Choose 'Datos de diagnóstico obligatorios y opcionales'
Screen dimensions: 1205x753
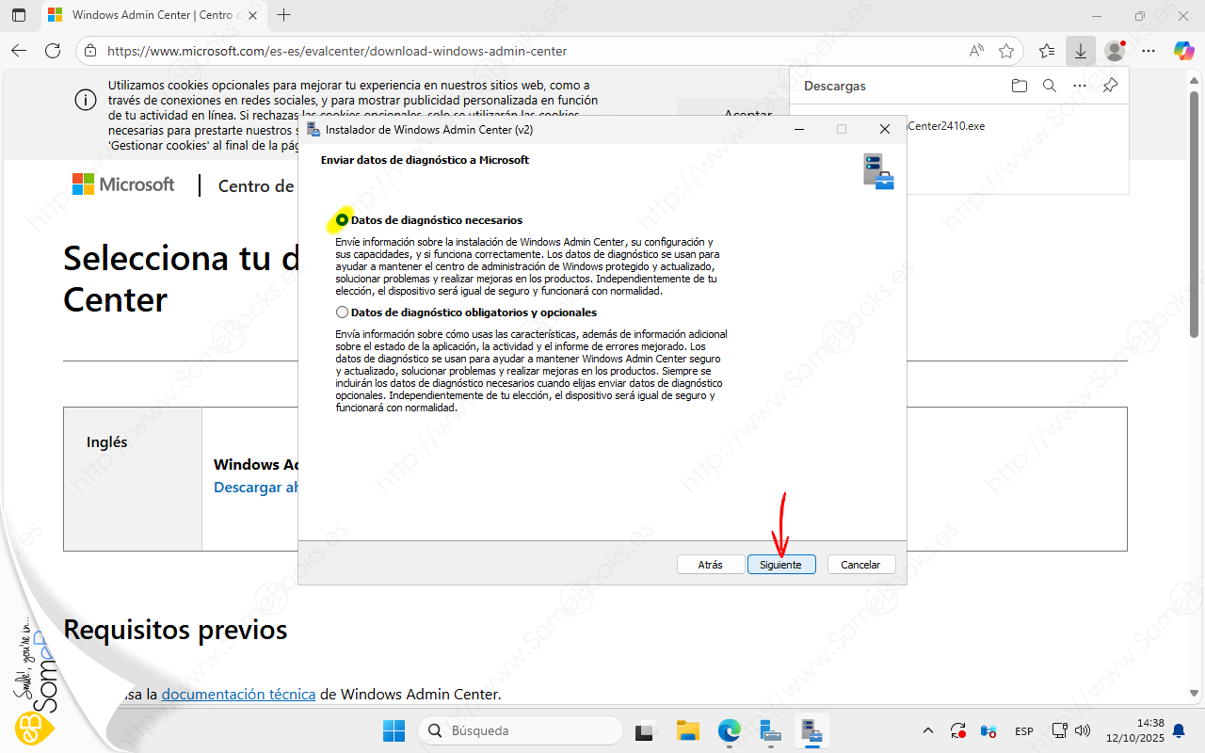[x=342, y=312]
